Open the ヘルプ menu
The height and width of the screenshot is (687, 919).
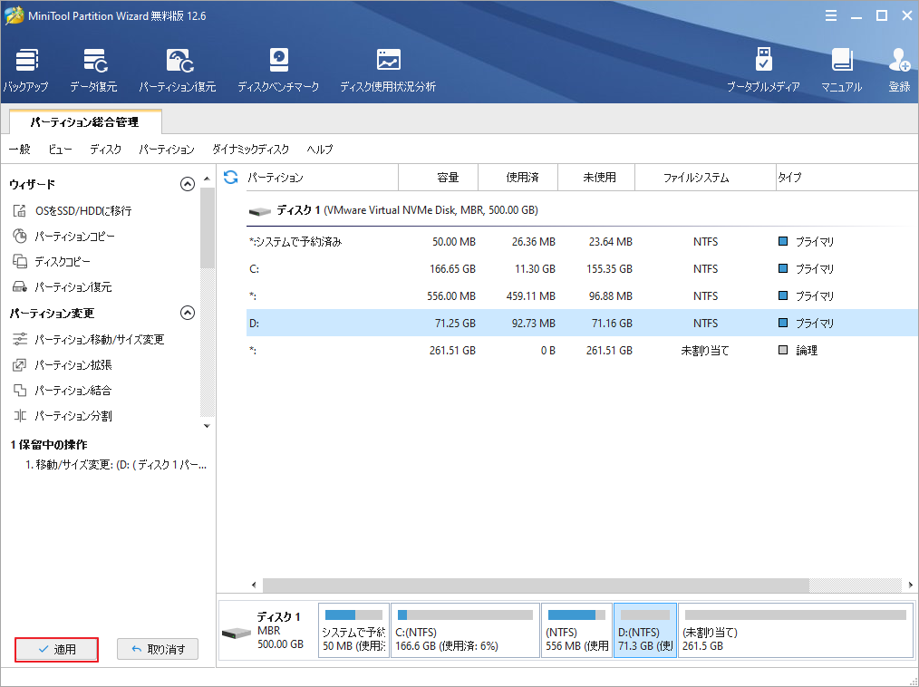coord(320,149)
